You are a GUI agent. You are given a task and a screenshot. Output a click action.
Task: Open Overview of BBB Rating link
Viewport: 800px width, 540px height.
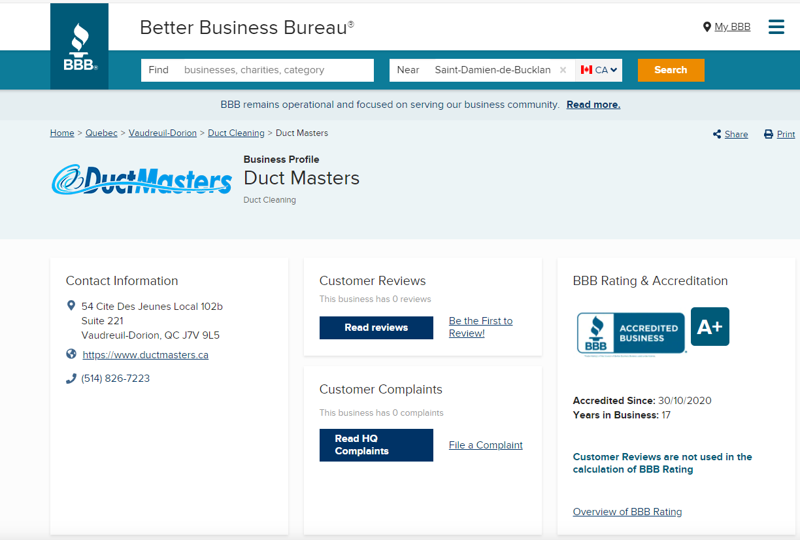tap(627, 512)
